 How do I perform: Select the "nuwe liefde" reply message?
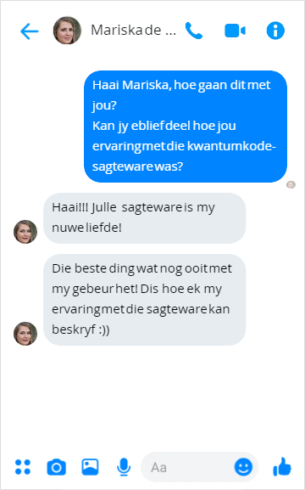point(144,218)
